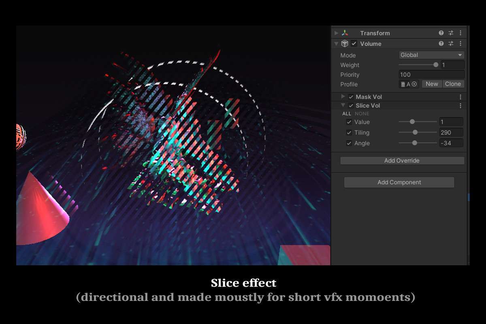The width and height of the screenshot is (486, 324).
Task: Click the New profile button
Action: pos(432,84)
